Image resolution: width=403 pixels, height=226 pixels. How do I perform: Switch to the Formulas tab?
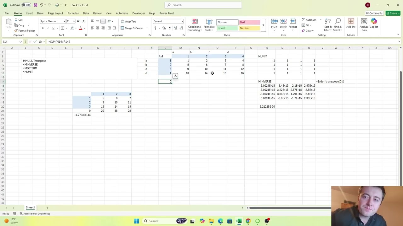click(x=73, y=13)
